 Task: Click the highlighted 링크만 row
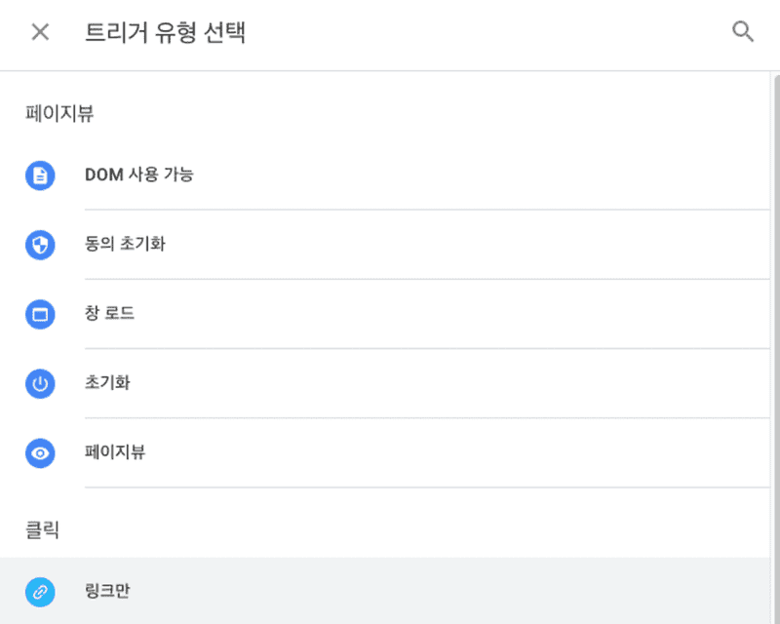coord(390,591)
